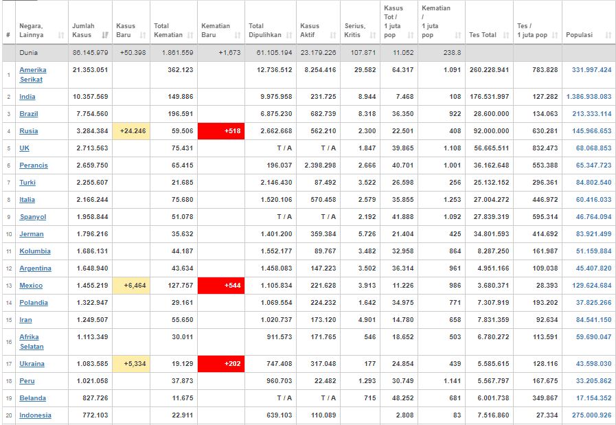This screenshot has height=425, width=616.
Task: Sort by Jumlah Kasus column arrows
Action: [105, 35]
